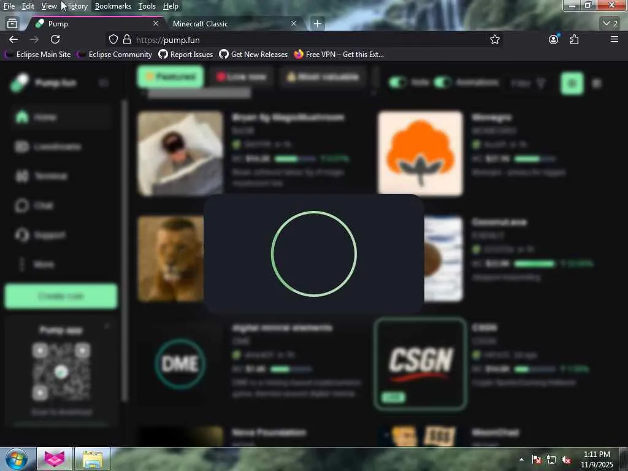628x471 pixels.
Task: Toggle the Animations switch
Action: point(443,83)
